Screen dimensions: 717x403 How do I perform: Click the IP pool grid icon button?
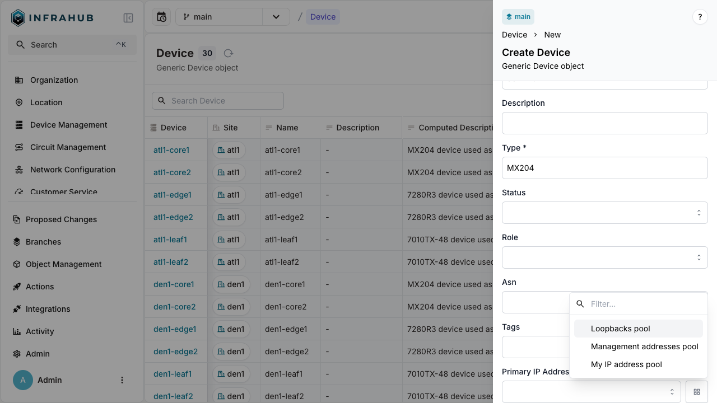[x=697, y=392]
